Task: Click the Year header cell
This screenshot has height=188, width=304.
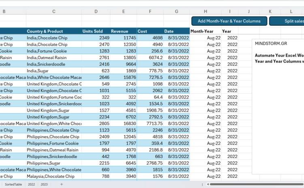Action: [230, 31]
